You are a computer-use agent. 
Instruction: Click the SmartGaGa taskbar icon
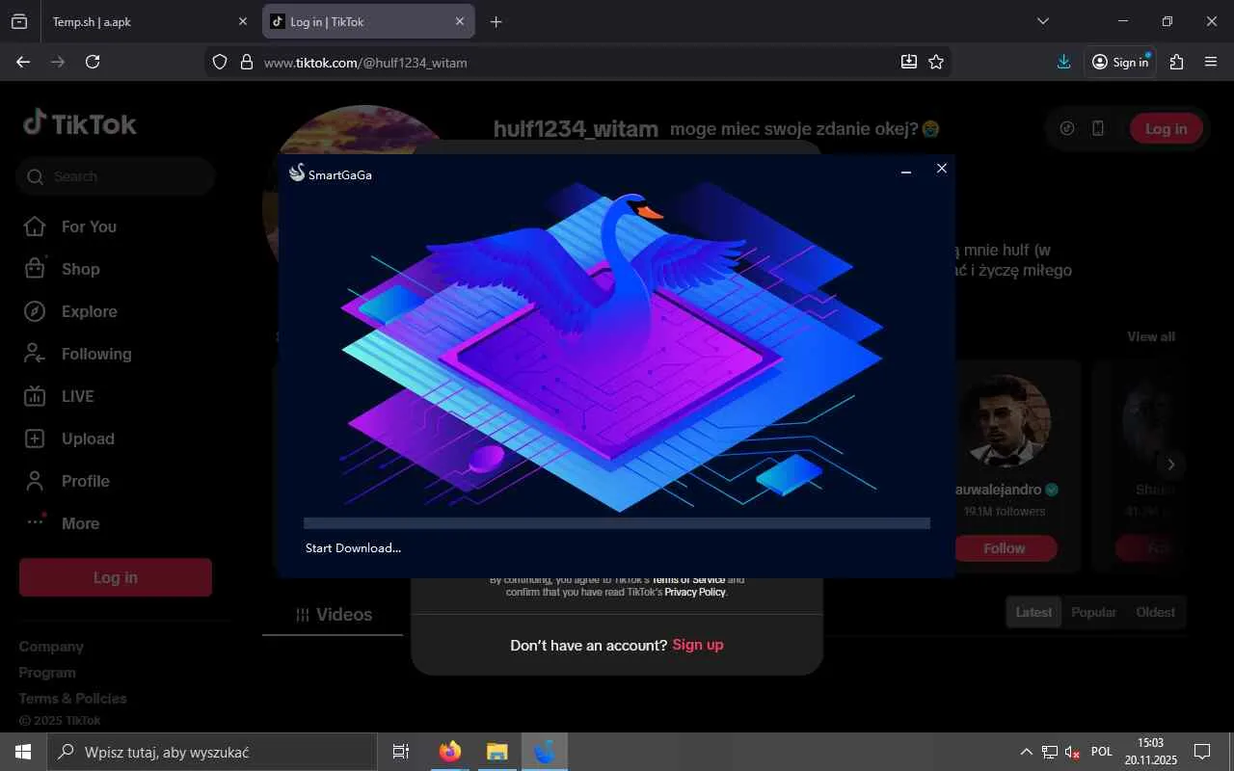pos(545,752)
